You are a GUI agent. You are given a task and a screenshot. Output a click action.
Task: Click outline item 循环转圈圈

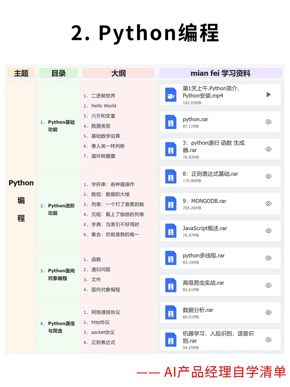click(x=103, y=156)
